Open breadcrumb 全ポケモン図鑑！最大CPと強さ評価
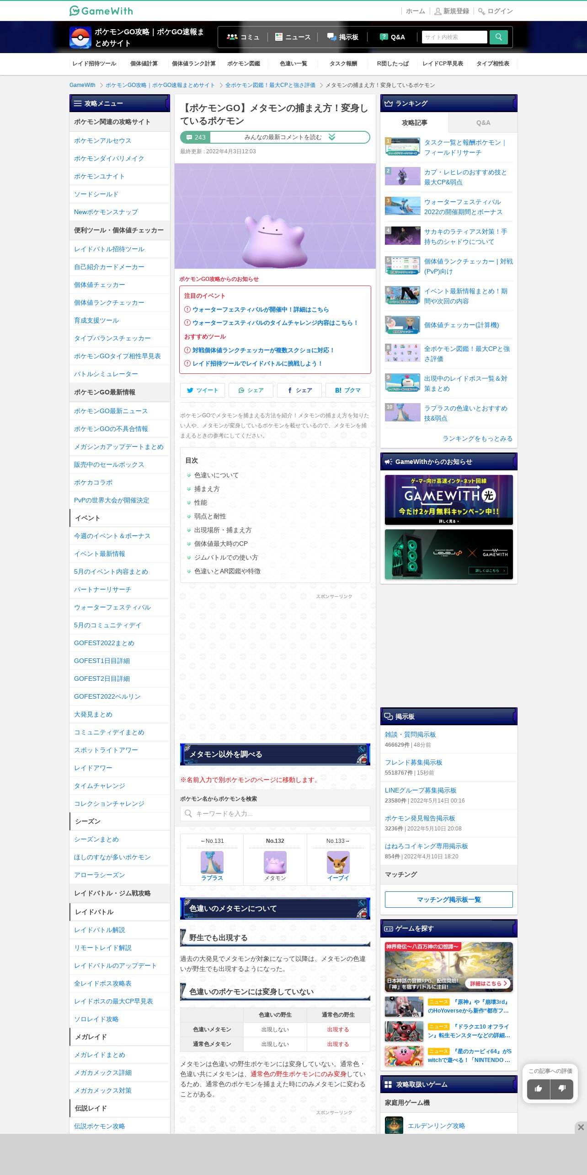This screenshot has width=587, height=1175. [270, 85]
